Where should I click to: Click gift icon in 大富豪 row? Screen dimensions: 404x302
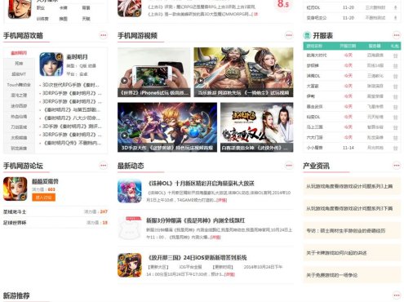395,87
